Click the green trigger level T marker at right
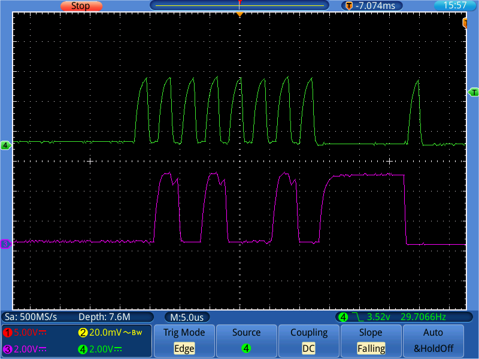The image size is (479, 359). point(474,92)
